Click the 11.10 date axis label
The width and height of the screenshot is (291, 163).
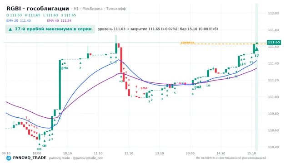point(98,153)
